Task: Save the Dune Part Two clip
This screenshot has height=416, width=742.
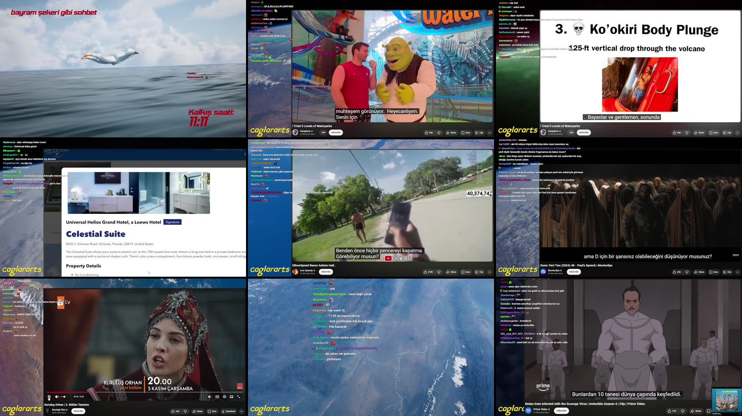Action: 713,272
